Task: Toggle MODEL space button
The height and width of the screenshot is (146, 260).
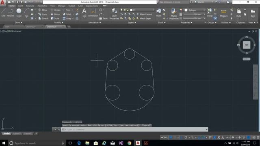Action: 164,137
